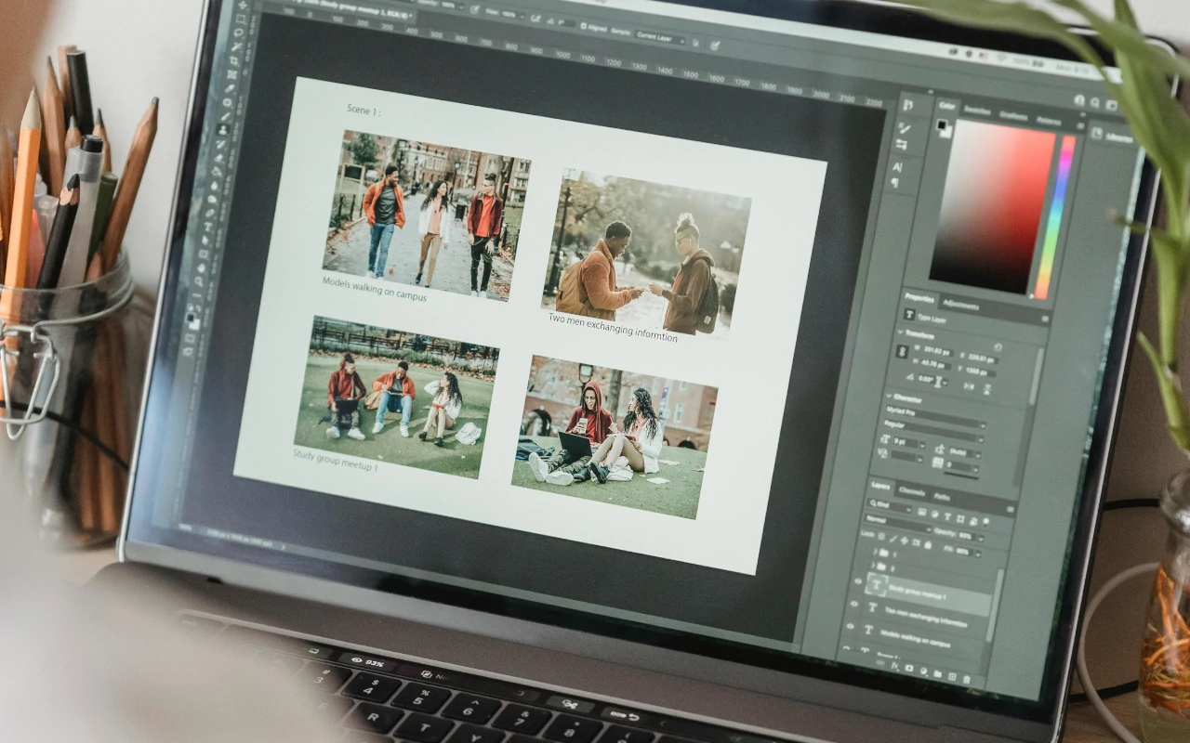Open the Normal blend mode dropdown
The height and width of the screenshot is (743, 1190).
[x=897, y=523]
